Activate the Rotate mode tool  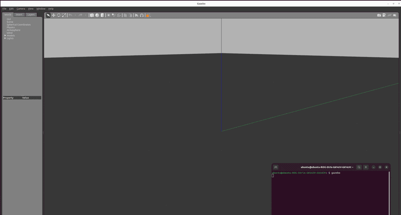pos(59,15)
